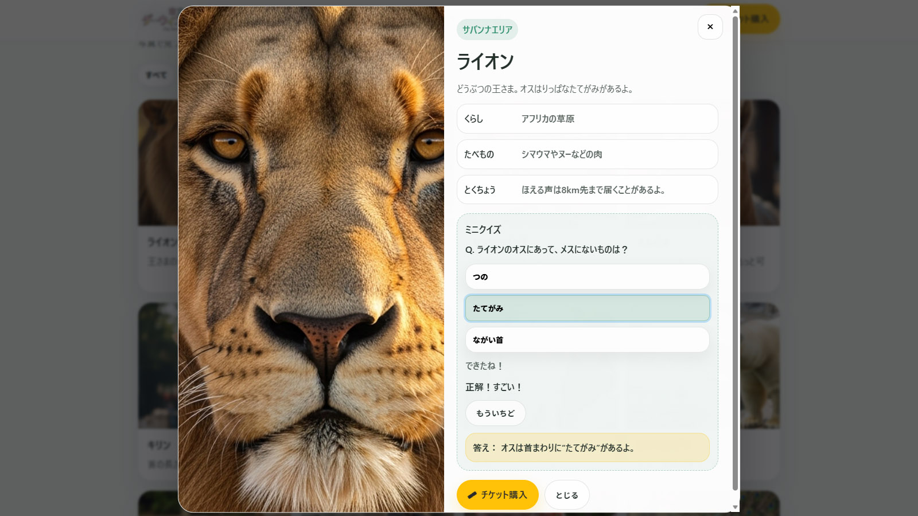Click the くらし row value アフリカの草原

coord(548,119)
